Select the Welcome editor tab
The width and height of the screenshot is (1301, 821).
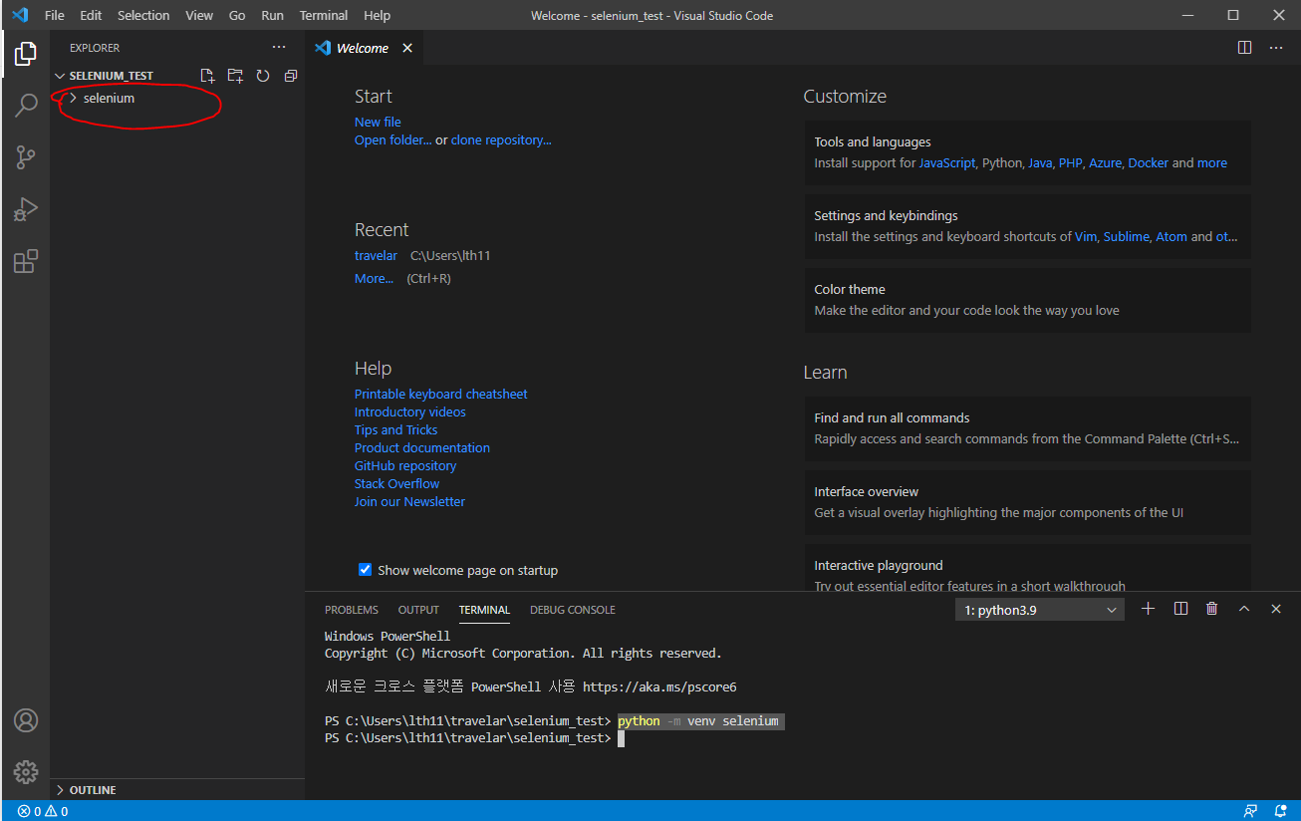coord(363,48)
